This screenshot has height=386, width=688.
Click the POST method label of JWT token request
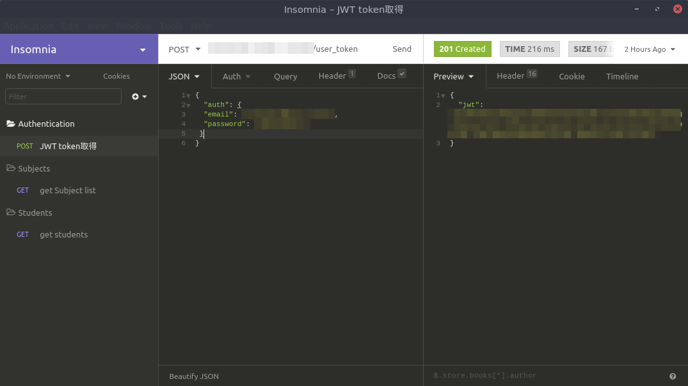pos(25,146)
